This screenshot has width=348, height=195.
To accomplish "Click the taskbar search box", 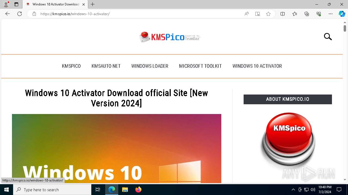I will click(x=52, y=190).
